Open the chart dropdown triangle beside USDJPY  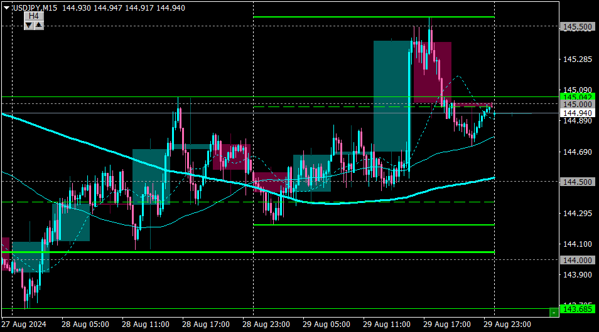[6, 8]
